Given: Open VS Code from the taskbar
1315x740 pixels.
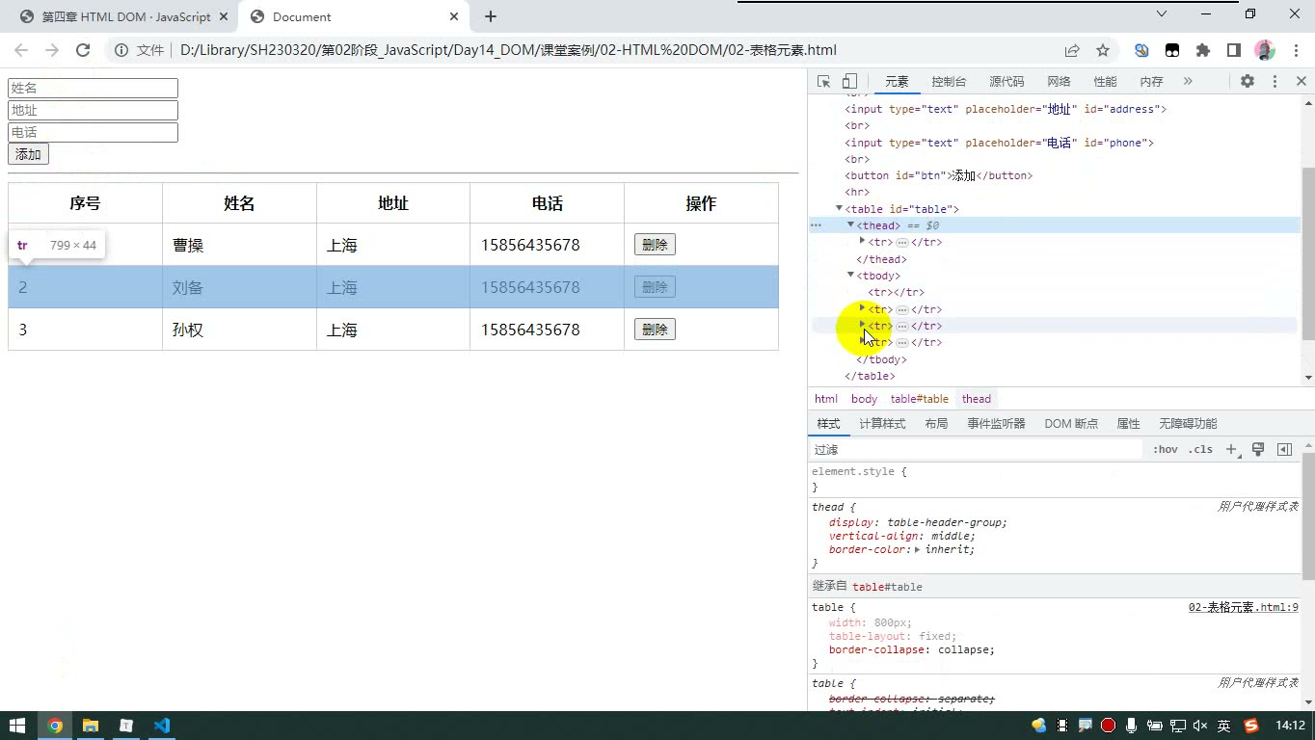Looking at the screenshot, I should pyautogui.click(x=161, y=726).
